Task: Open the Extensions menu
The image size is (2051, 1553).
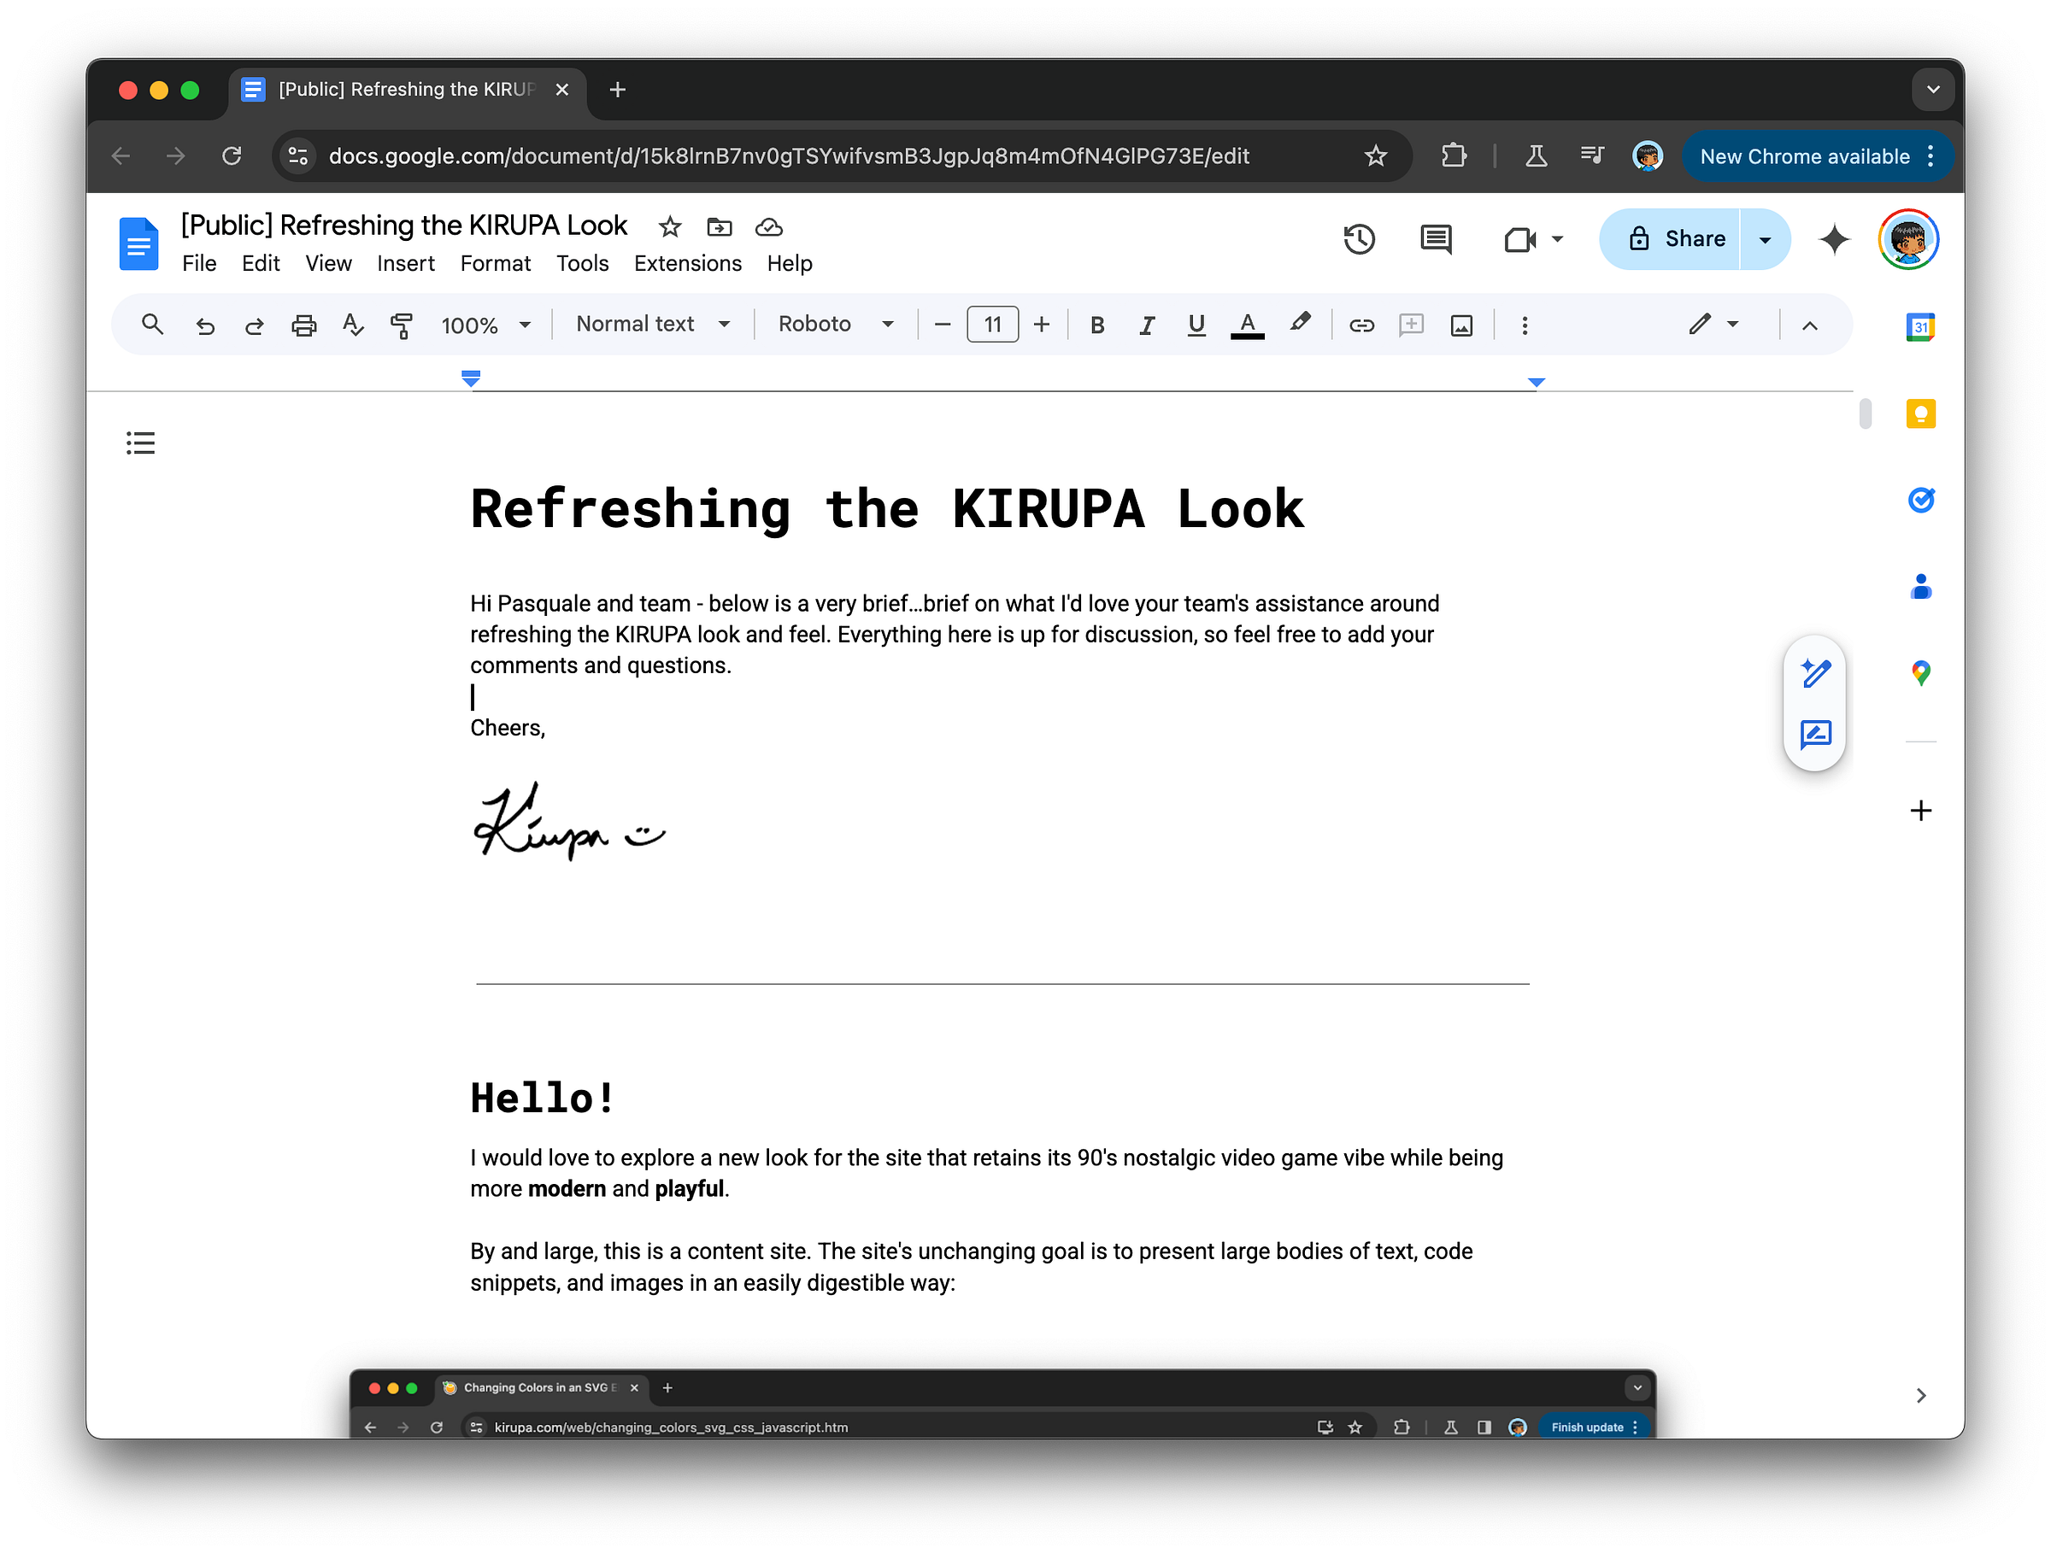Action: pos(687,264)
